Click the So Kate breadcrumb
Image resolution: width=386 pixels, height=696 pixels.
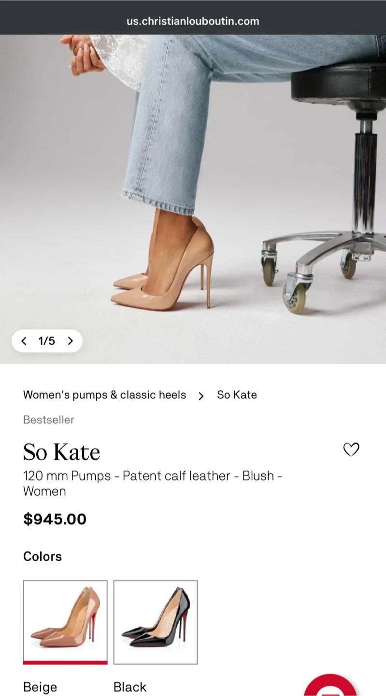click(237, 395)
